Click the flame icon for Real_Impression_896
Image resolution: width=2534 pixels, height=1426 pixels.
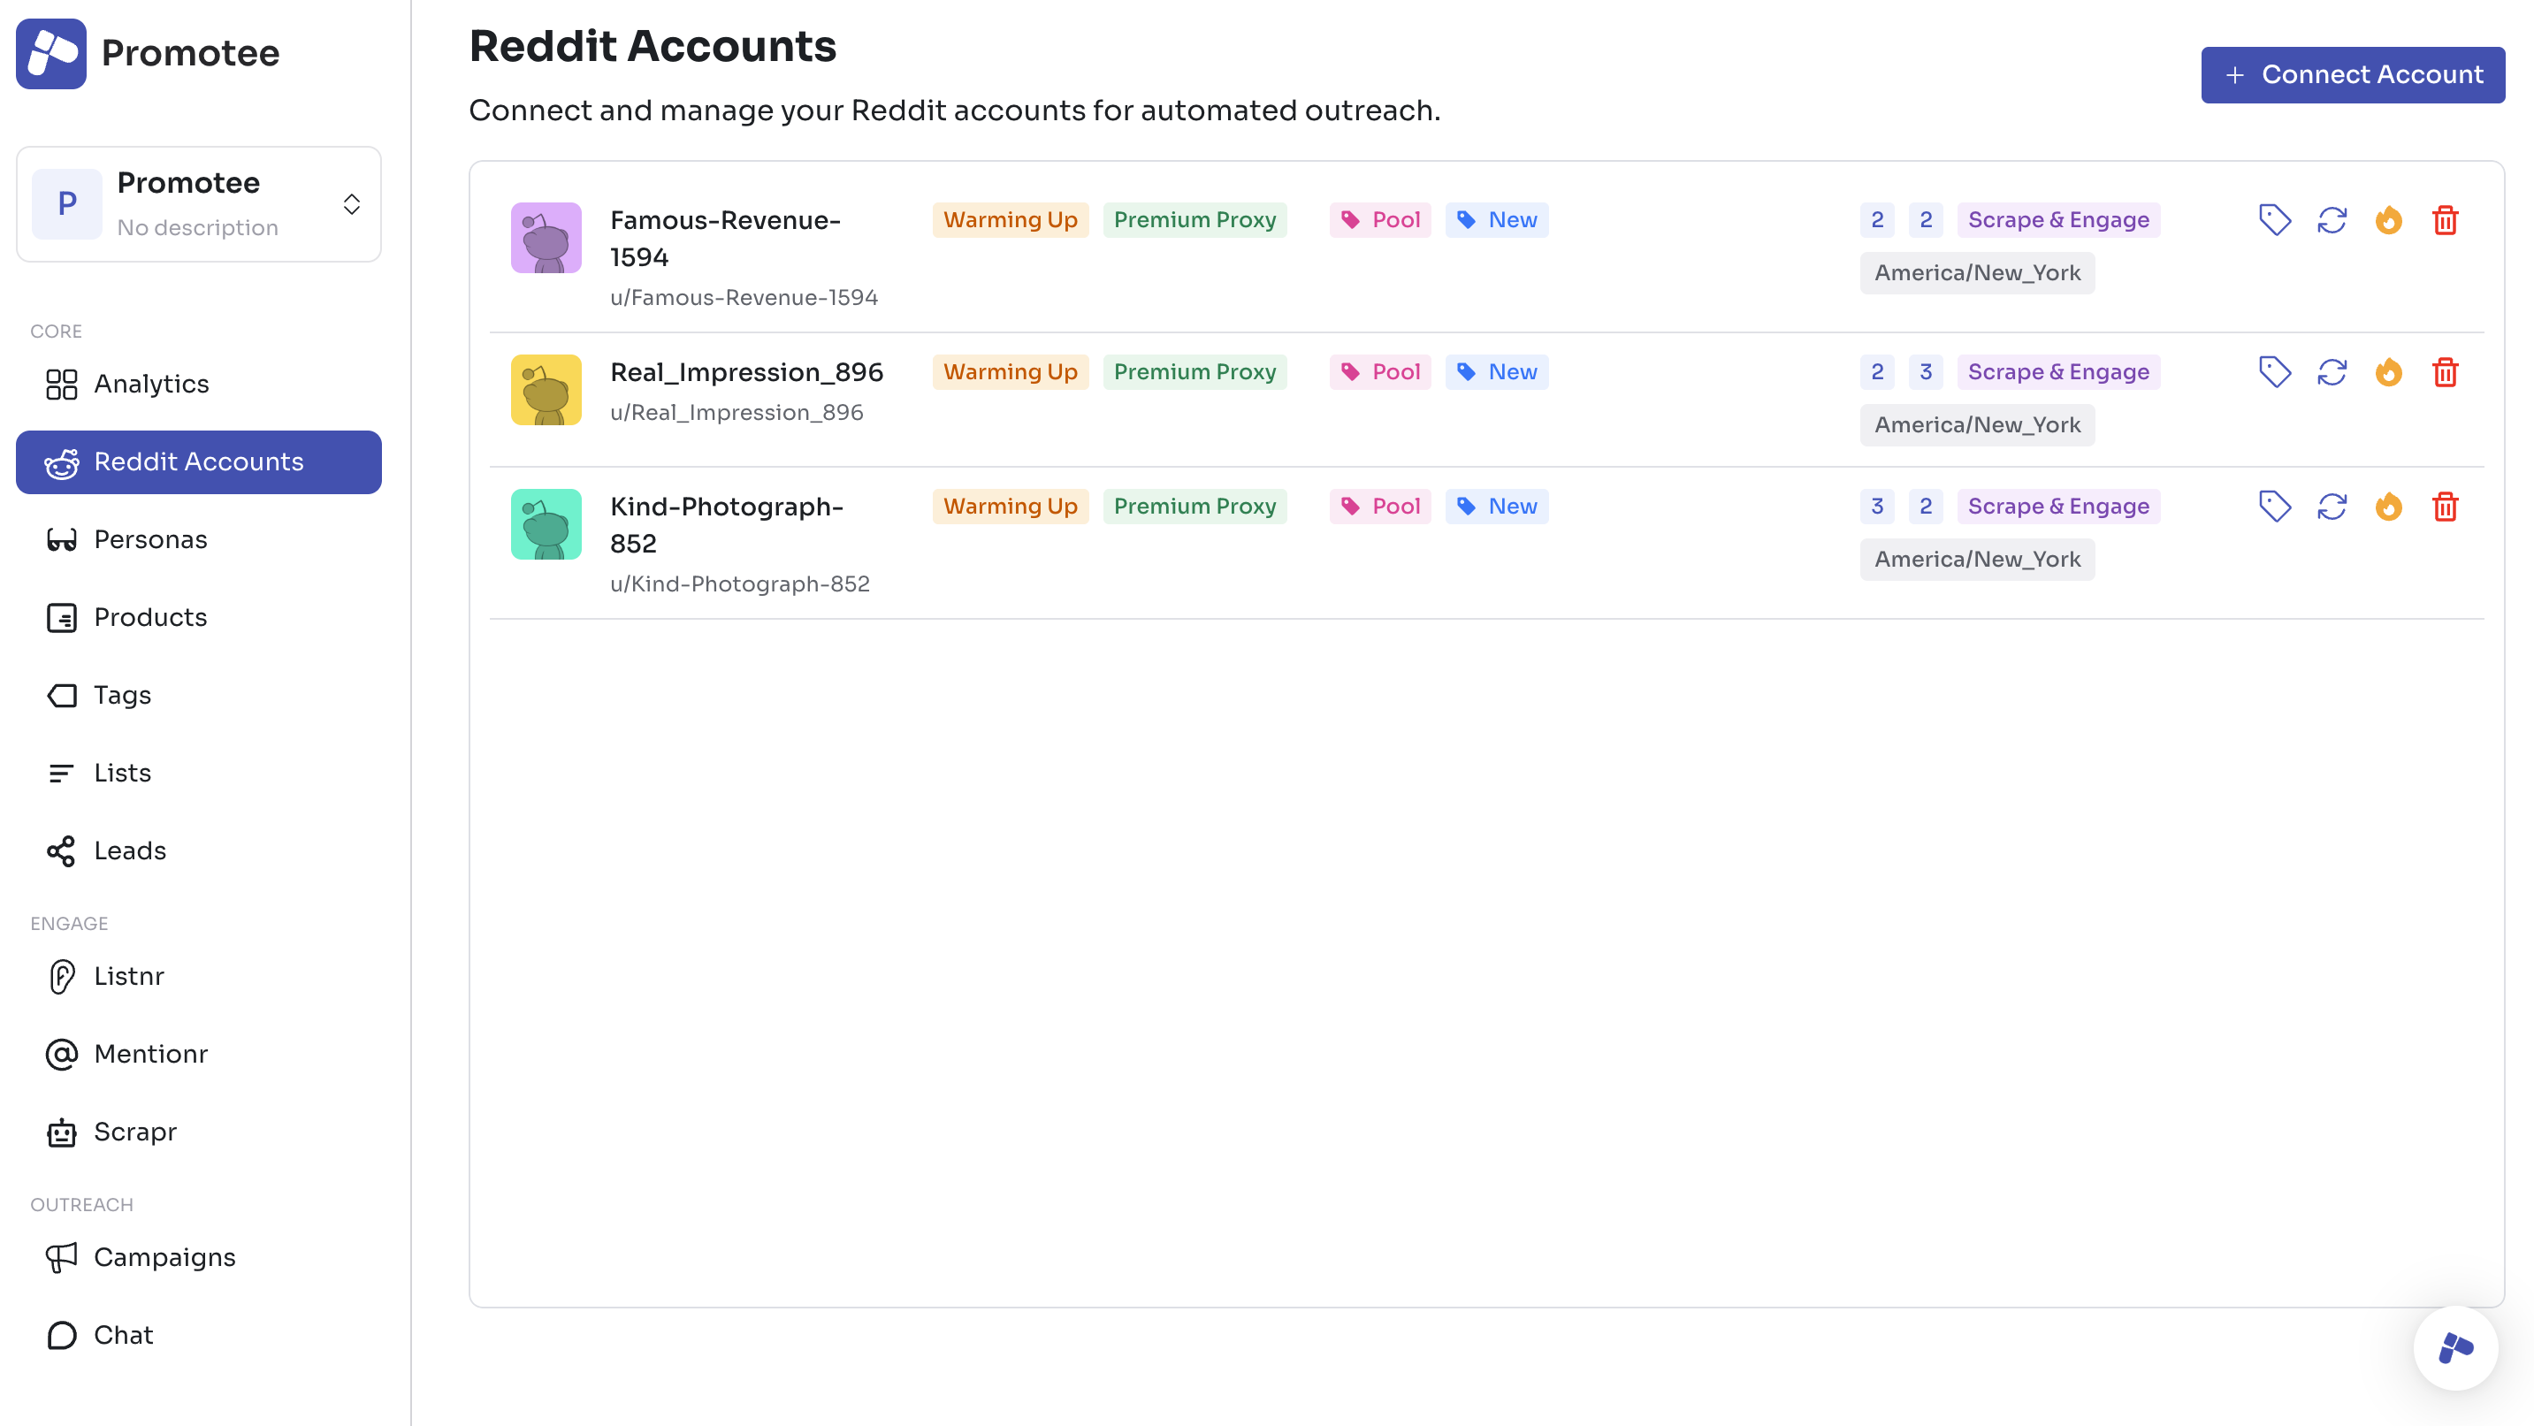pyautogui.click(x=2388, y=371)
